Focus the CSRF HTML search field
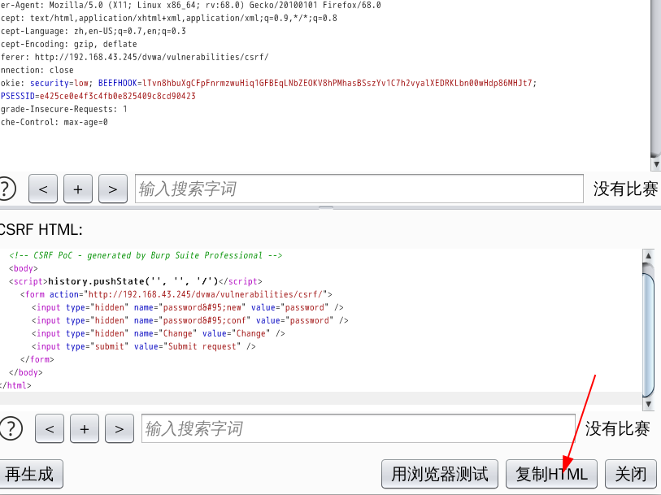Screen dimensions: 661x495 [359, 428]
